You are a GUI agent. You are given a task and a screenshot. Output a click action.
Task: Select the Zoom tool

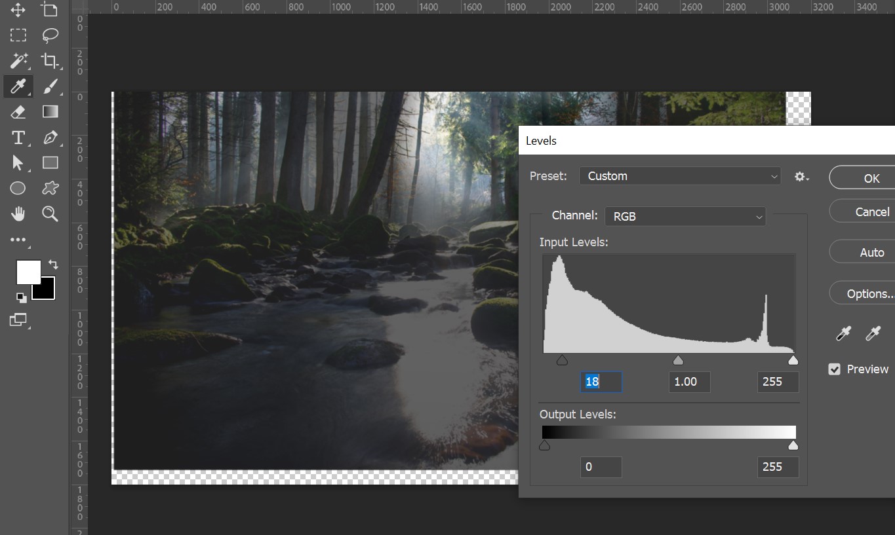click(x=50, y=213)
